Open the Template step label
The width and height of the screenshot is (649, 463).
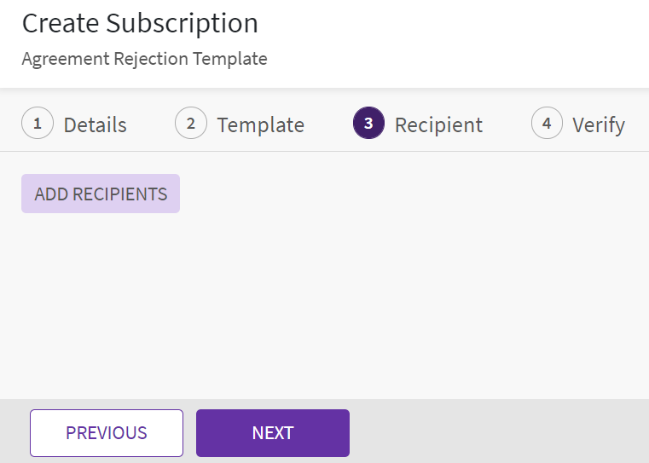(x=260, y=125)
